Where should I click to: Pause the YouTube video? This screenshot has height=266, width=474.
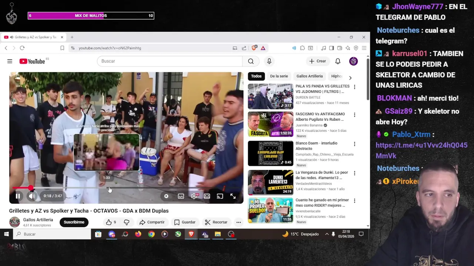pyautogui.click(x=17, y=196)
